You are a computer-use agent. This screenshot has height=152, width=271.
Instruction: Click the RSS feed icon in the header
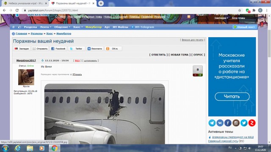point(189,16)
